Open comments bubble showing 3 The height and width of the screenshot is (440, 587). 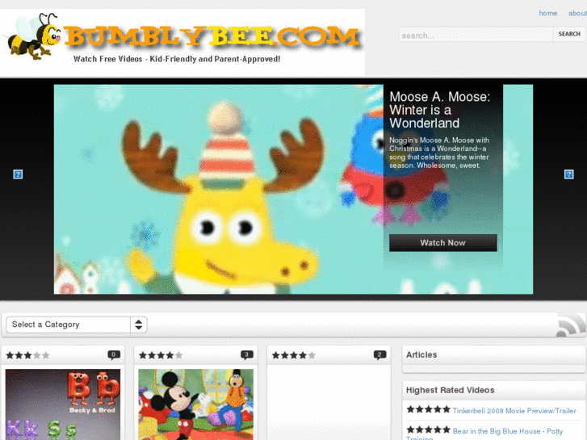point(247,354)
